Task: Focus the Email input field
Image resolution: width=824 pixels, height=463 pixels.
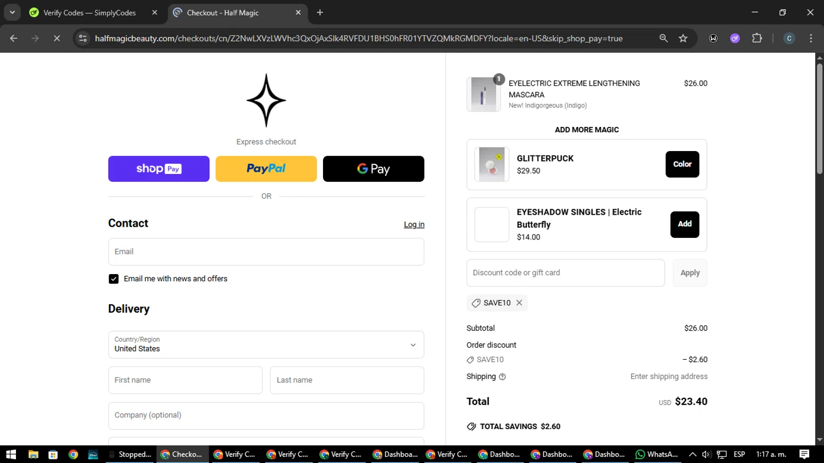Action: [x=266, y=252]
